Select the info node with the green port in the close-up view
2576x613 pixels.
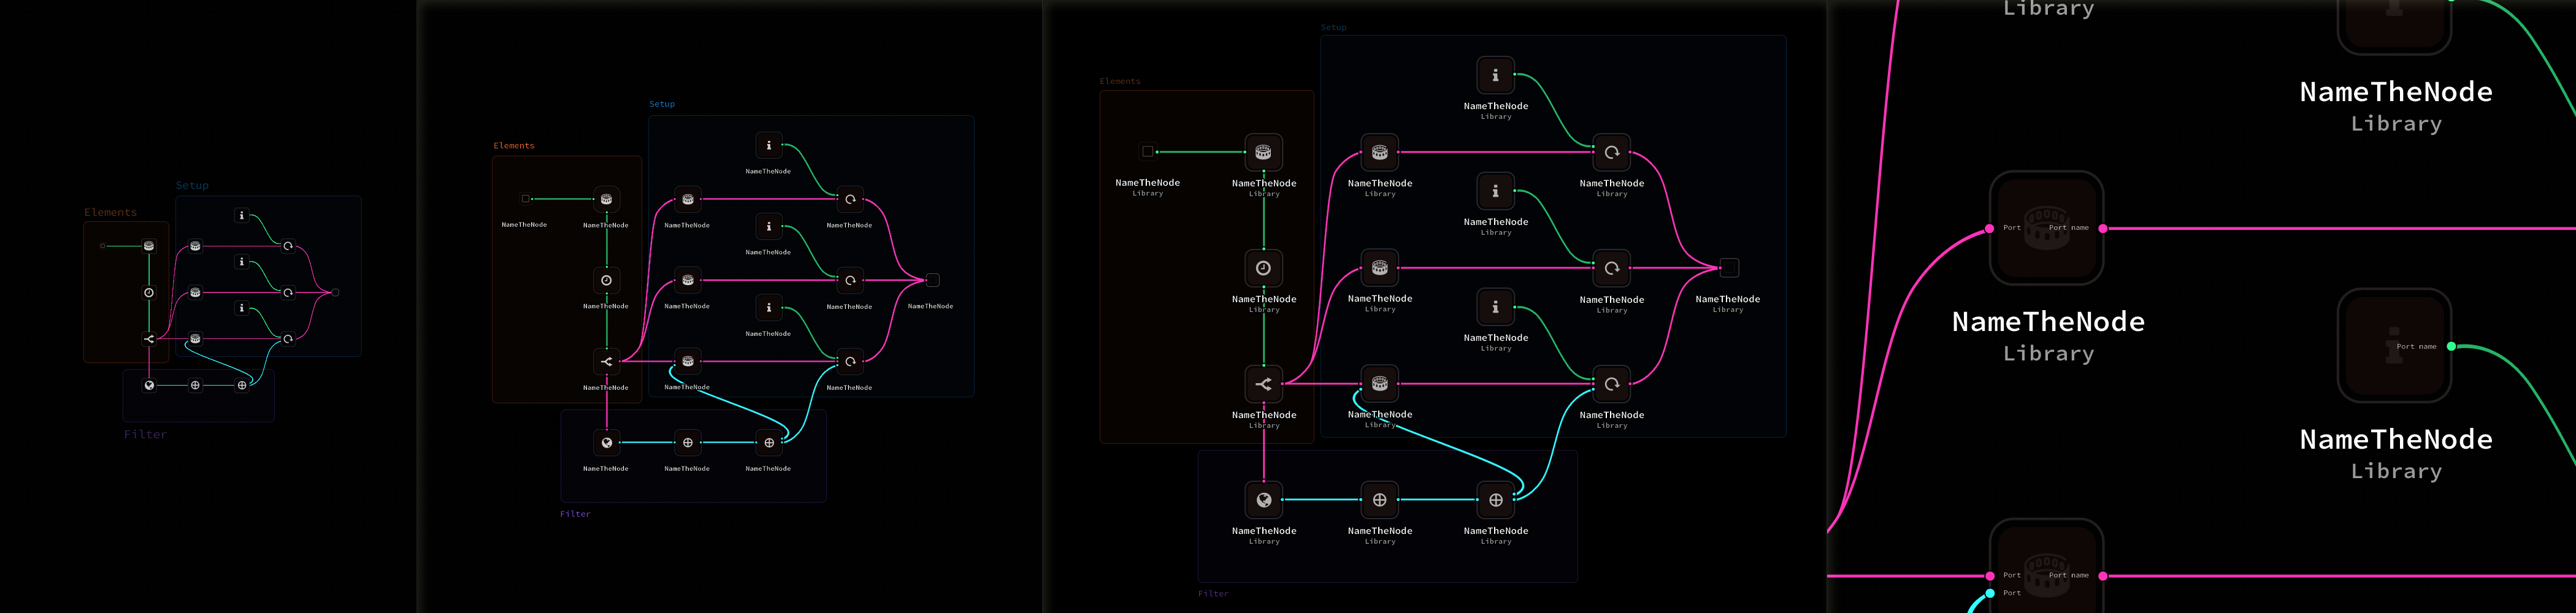click(2394, 346)
